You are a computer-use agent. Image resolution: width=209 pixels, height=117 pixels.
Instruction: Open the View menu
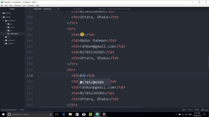pyautogui.click(x=11, y=6)
